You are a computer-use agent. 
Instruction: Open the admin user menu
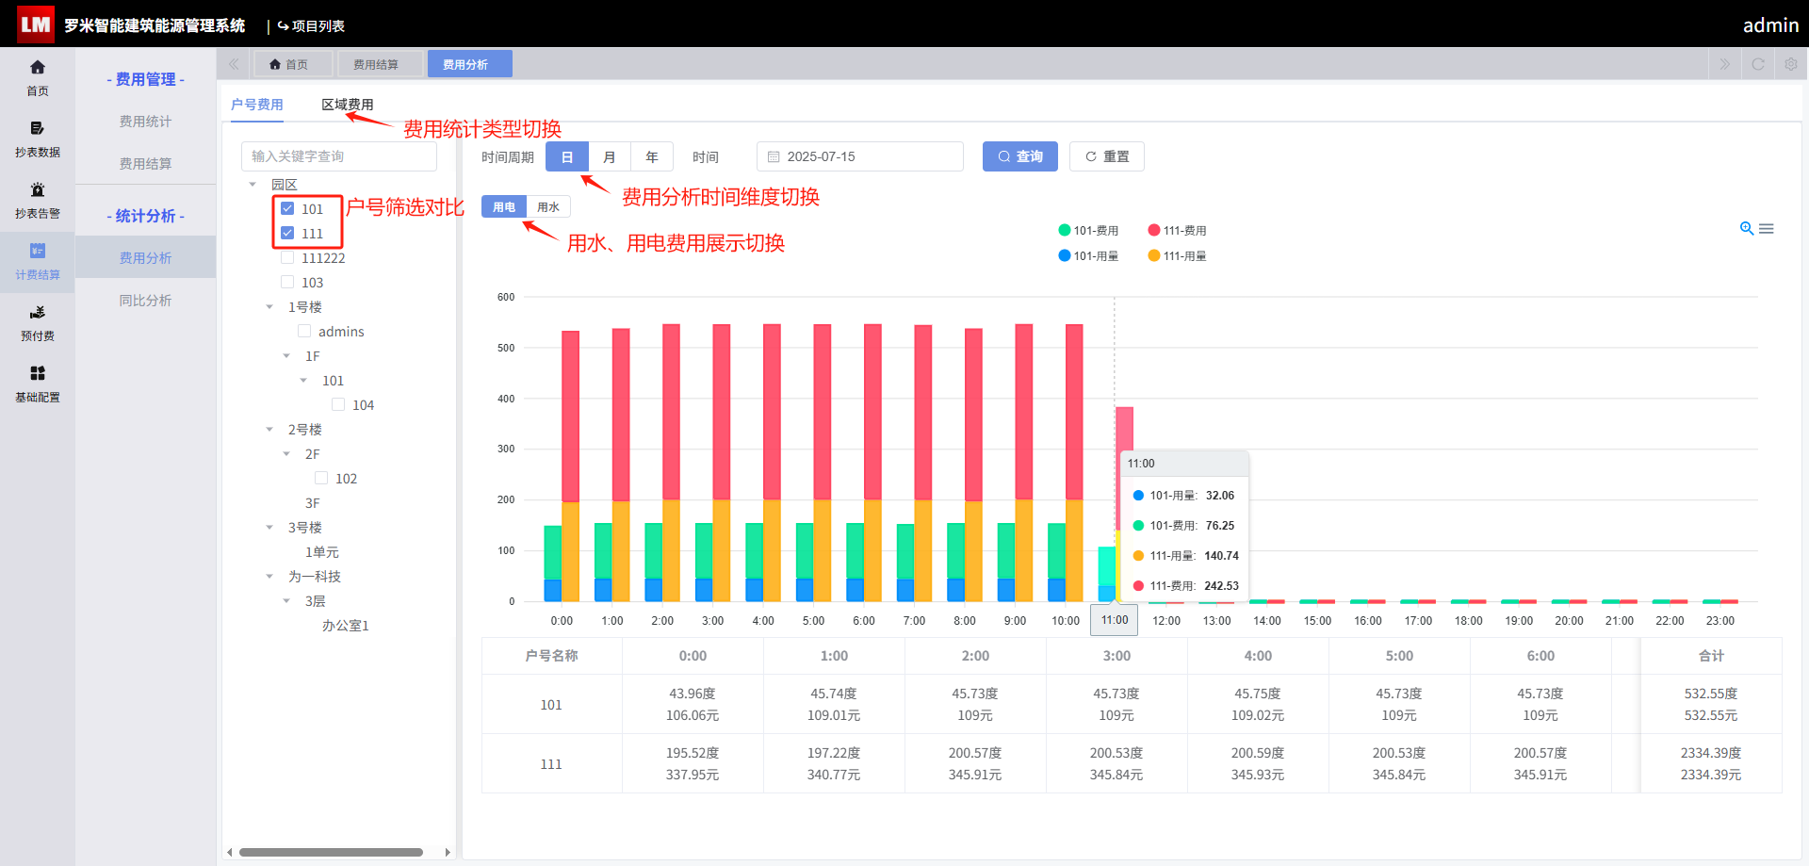[x=1770, y=25]
